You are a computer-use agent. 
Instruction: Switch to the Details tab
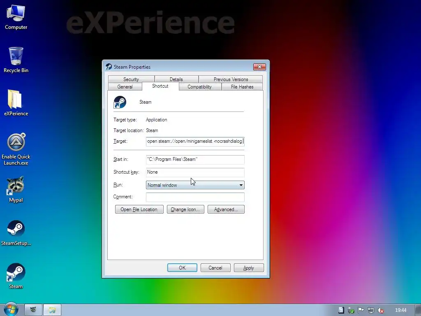(x=176, y=79)
